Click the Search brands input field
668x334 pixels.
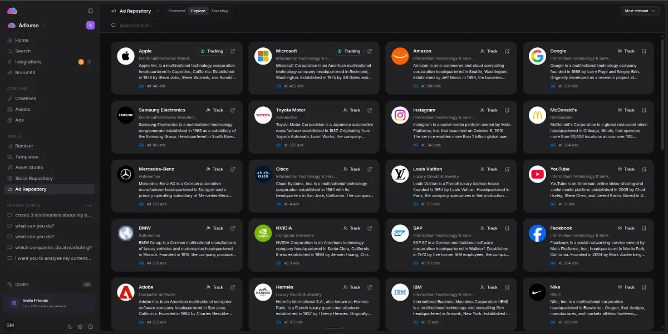[383, 26]
